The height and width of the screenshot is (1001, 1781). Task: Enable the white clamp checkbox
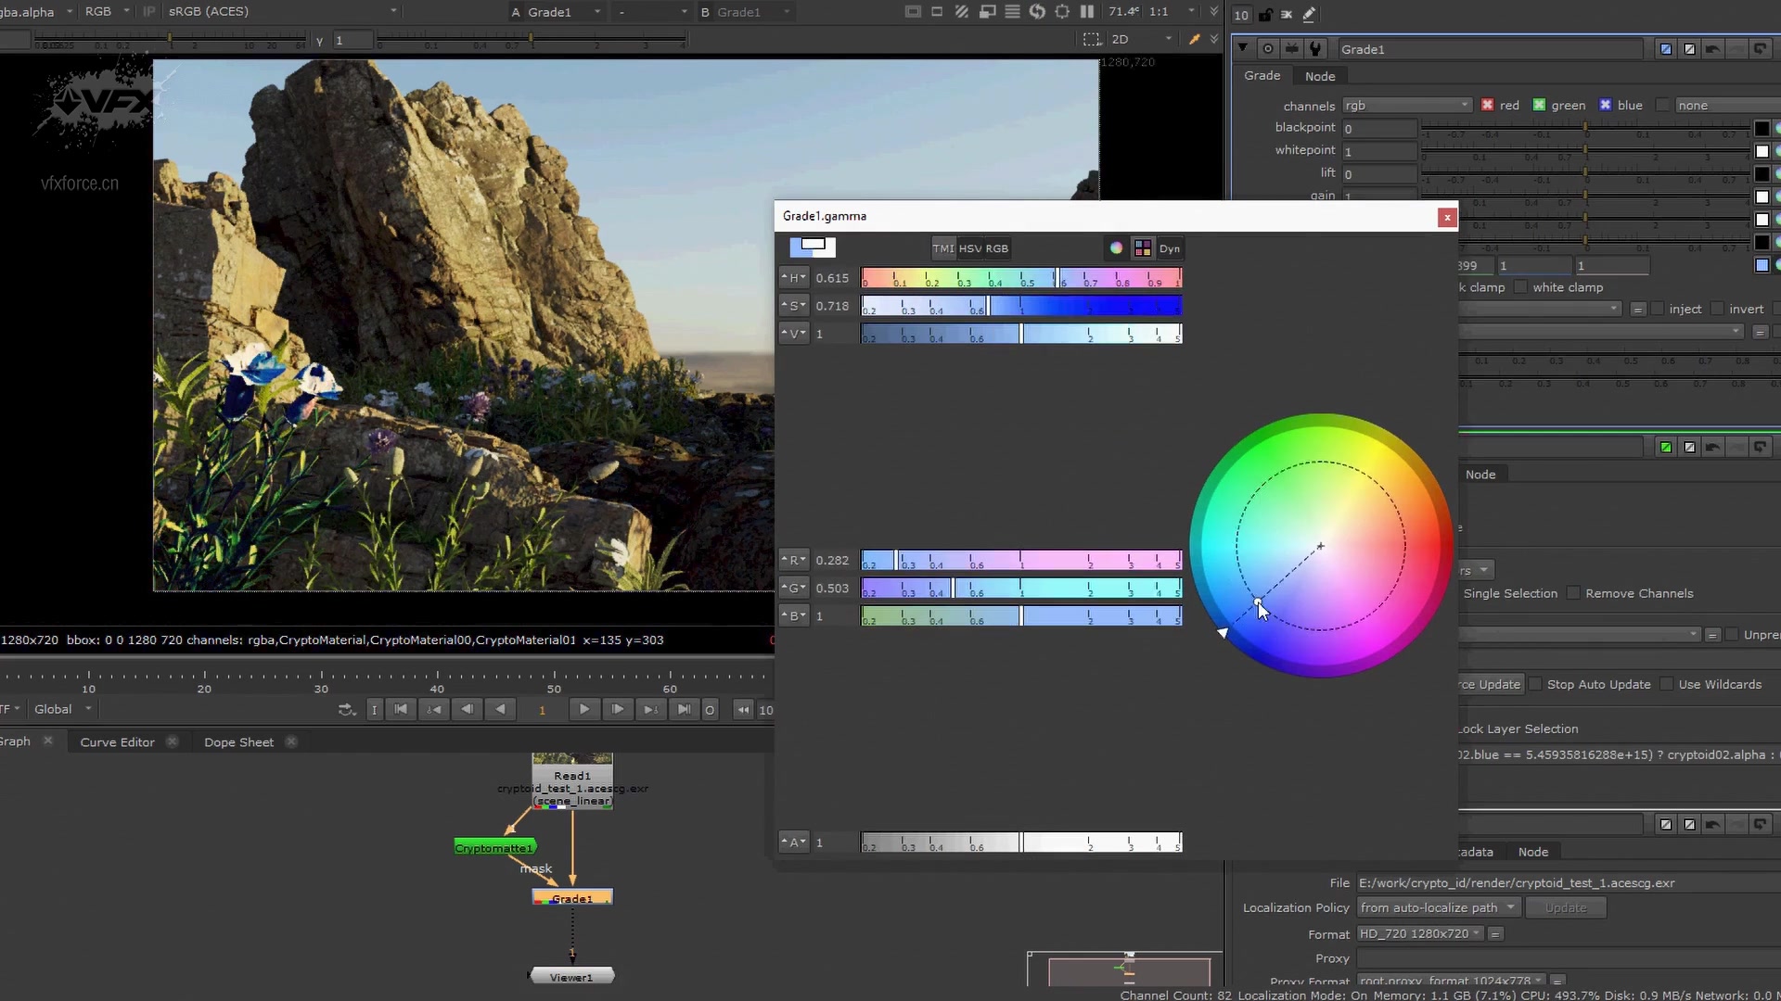pos(1520,287)
